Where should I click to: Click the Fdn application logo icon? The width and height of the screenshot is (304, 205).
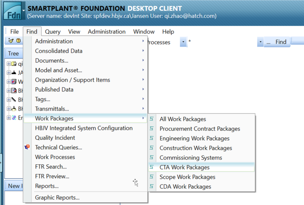point(12,10)
